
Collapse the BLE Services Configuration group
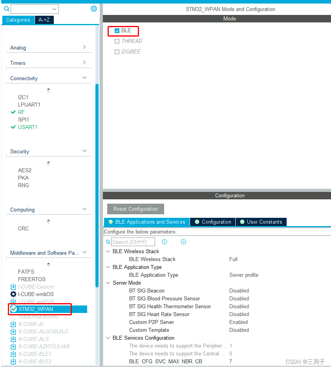click(108, 338)
